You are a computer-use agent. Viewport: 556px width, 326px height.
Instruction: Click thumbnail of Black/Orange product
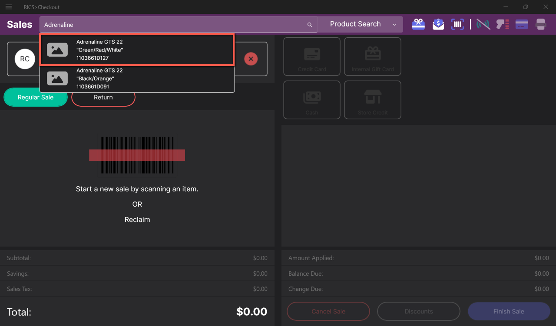click(x=57, y=78)
